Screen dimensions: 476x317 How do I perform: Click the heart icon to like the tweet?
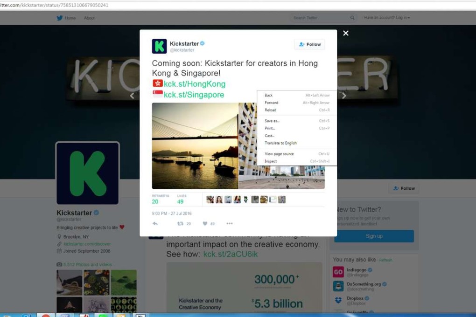point(204,223)
